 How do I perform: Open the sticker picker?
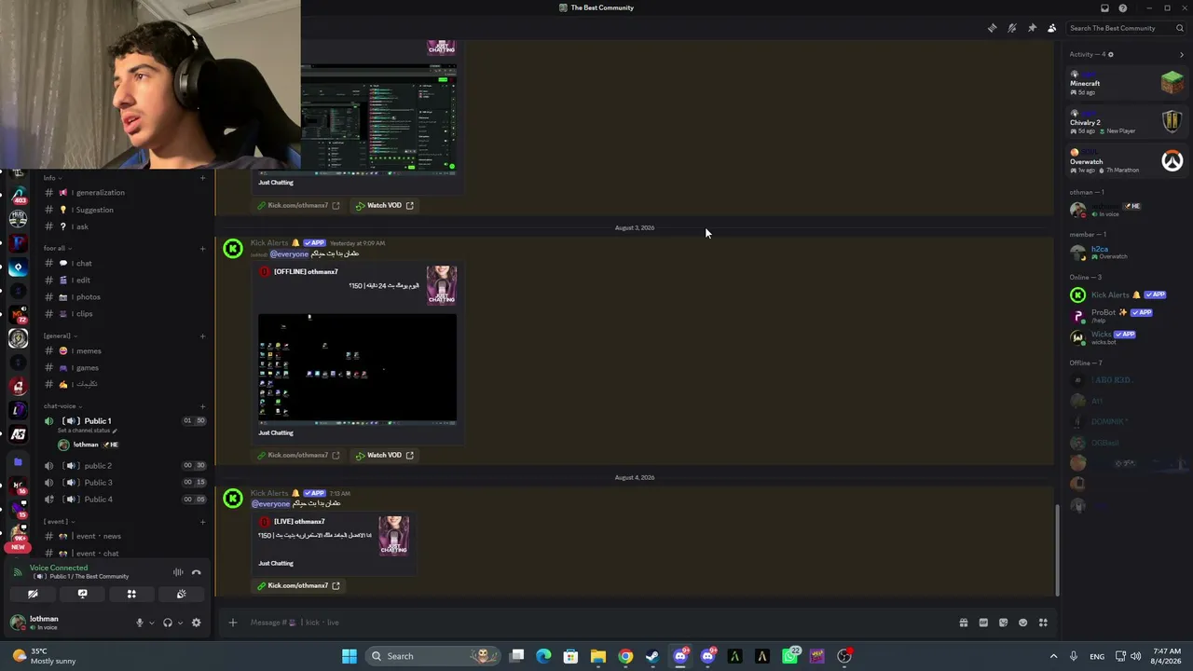pos(1003,623)
